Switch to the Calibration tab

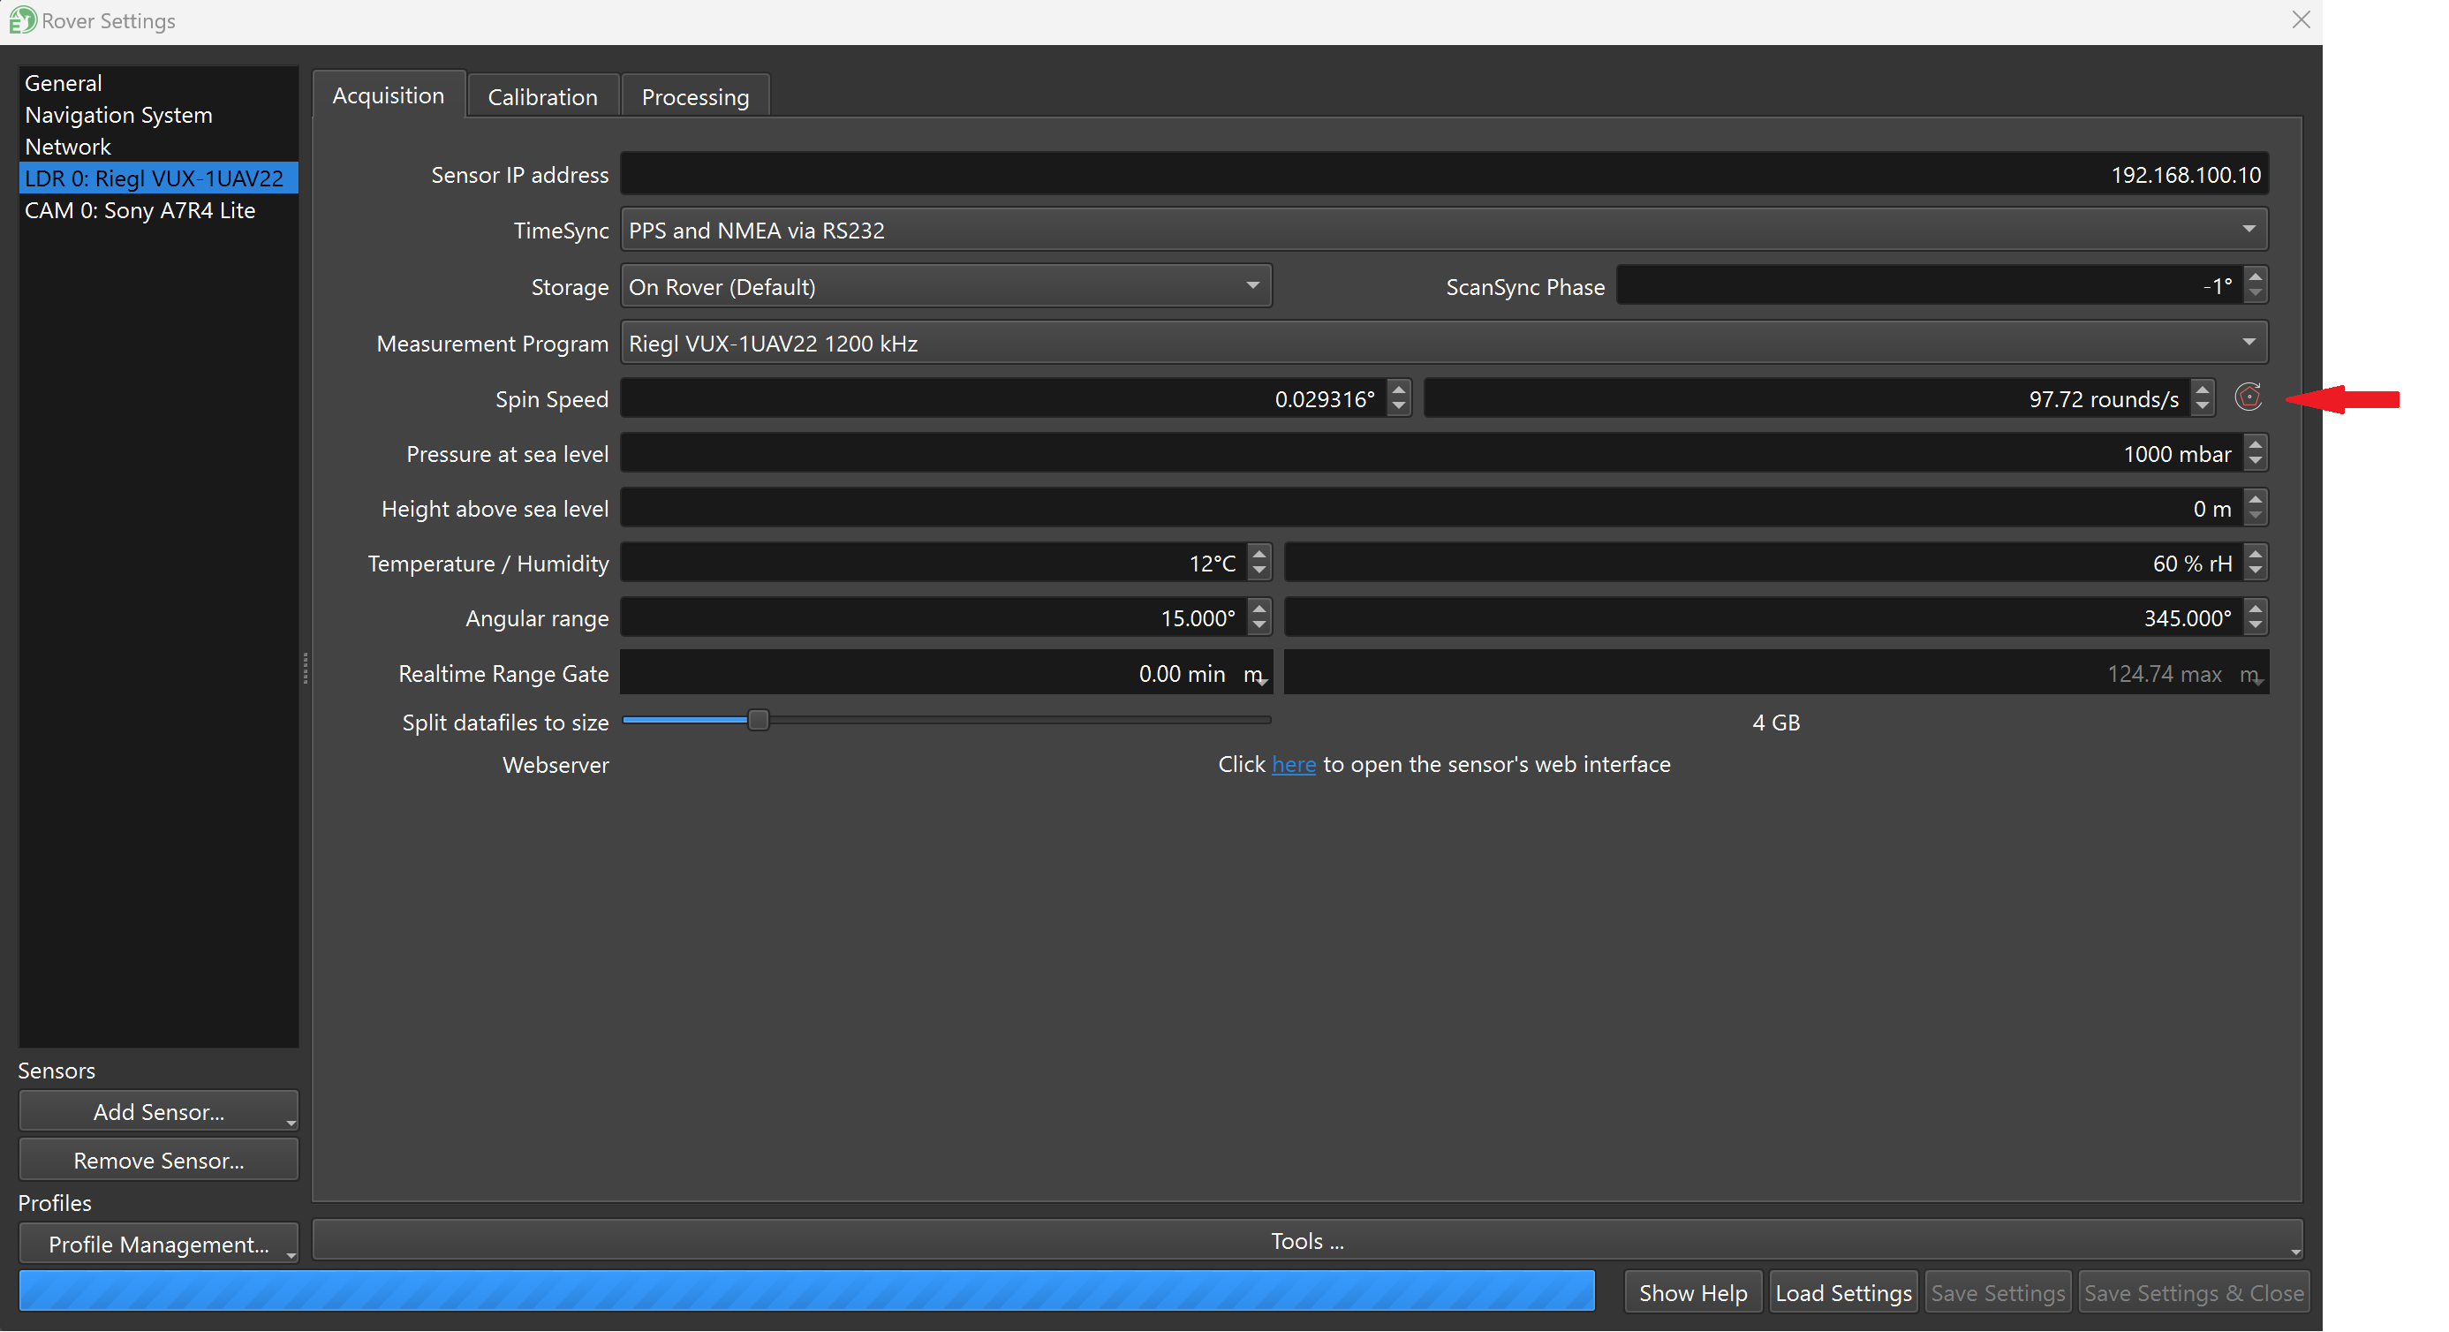542,97
